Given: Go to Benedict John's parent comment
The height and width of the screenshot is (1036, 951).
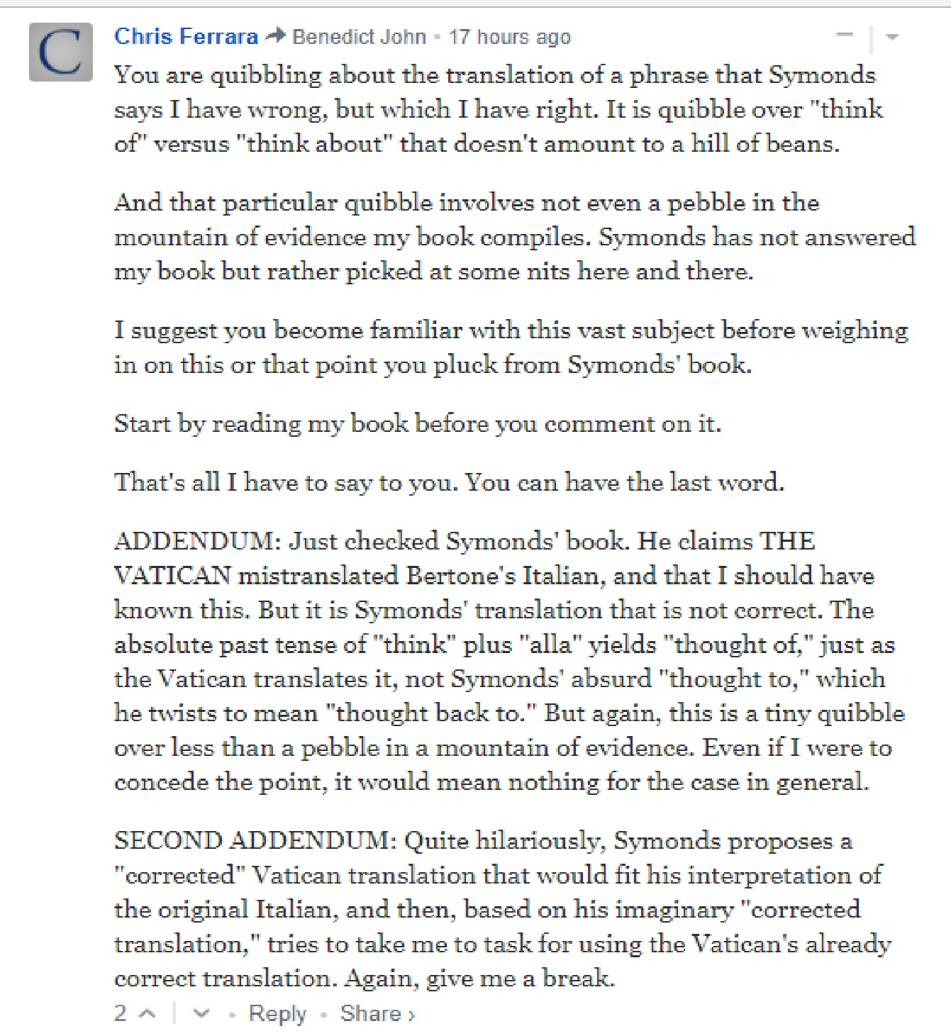Looking at the screenshot, I should pyautogui.click(x=359, y=37).
